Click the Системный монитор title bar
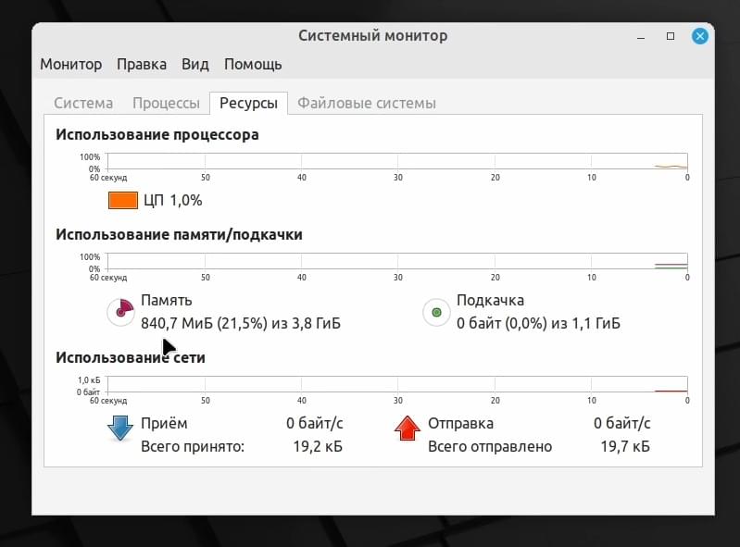740x547 pixels. [373, 36]
